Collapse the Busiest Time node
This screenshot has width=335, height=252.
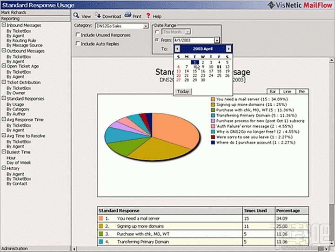coord(4,152)
